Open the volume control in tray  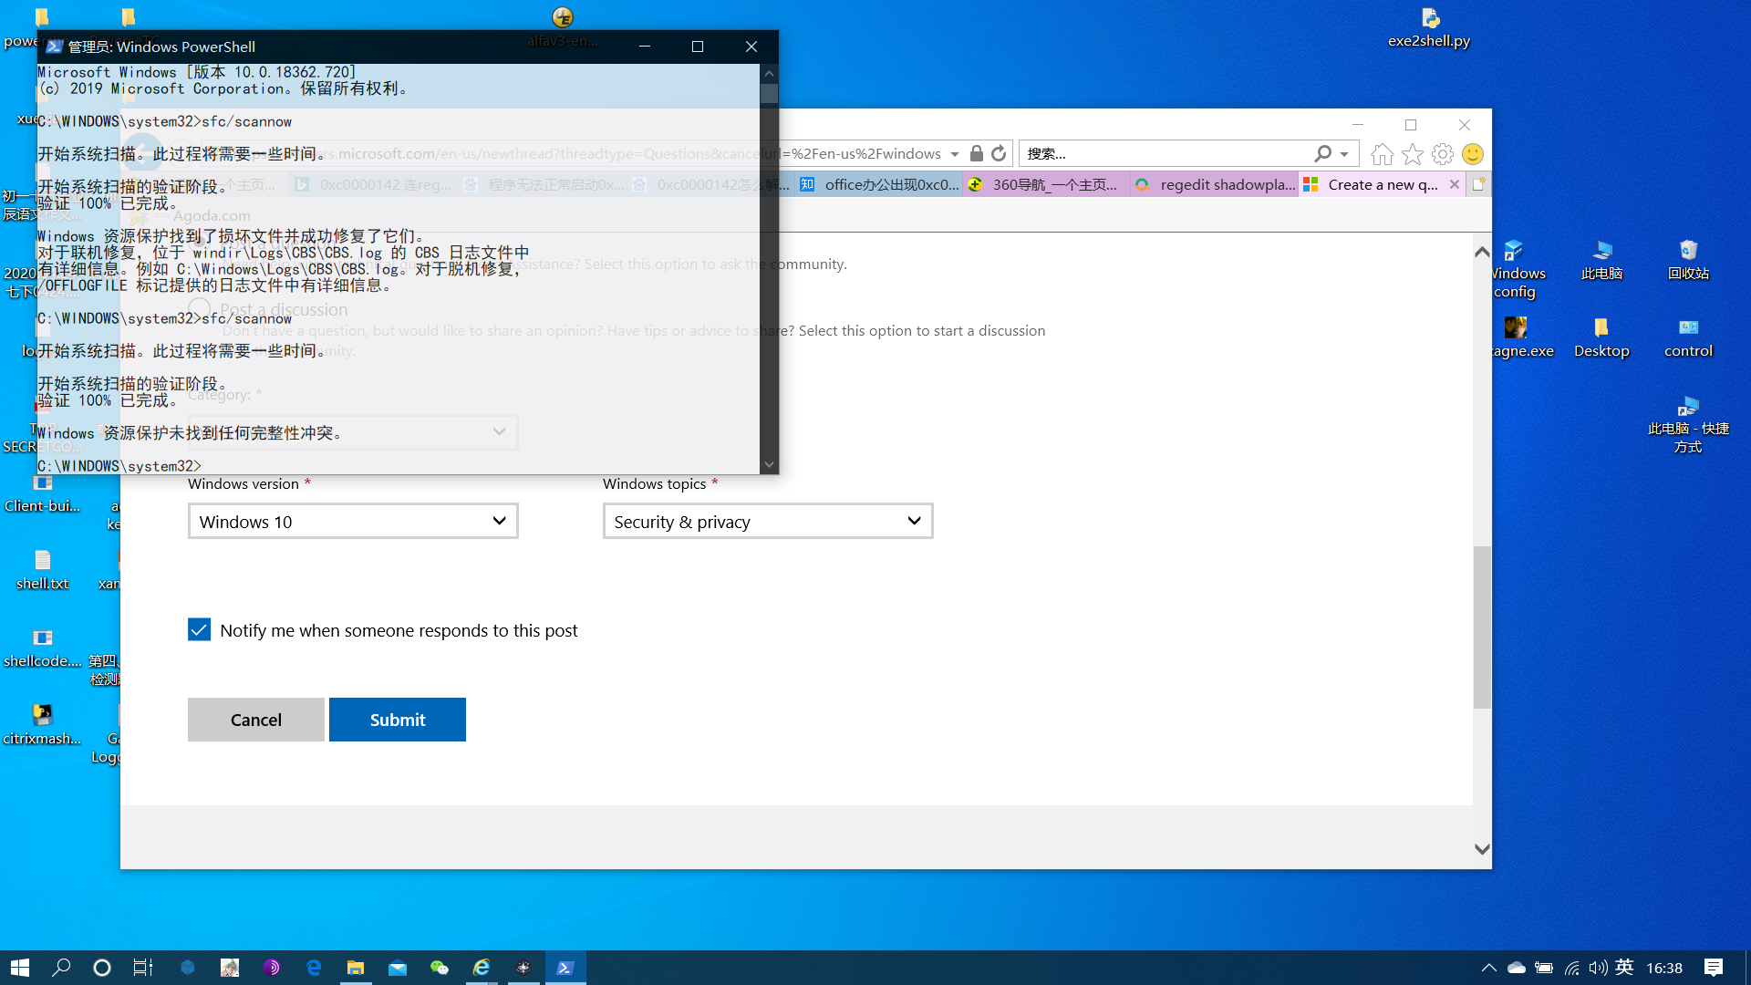[x=1598, y=968]
